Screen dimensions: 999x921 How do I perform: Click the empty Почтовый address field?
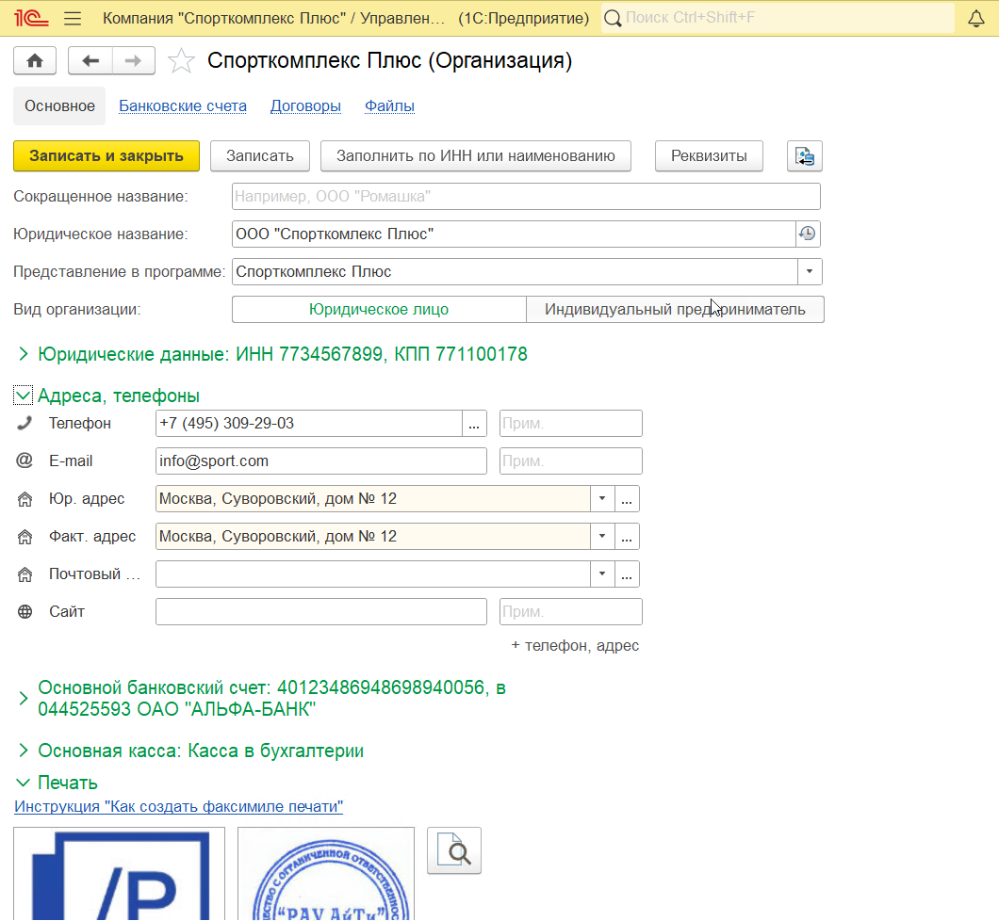[x=373, y=574]
